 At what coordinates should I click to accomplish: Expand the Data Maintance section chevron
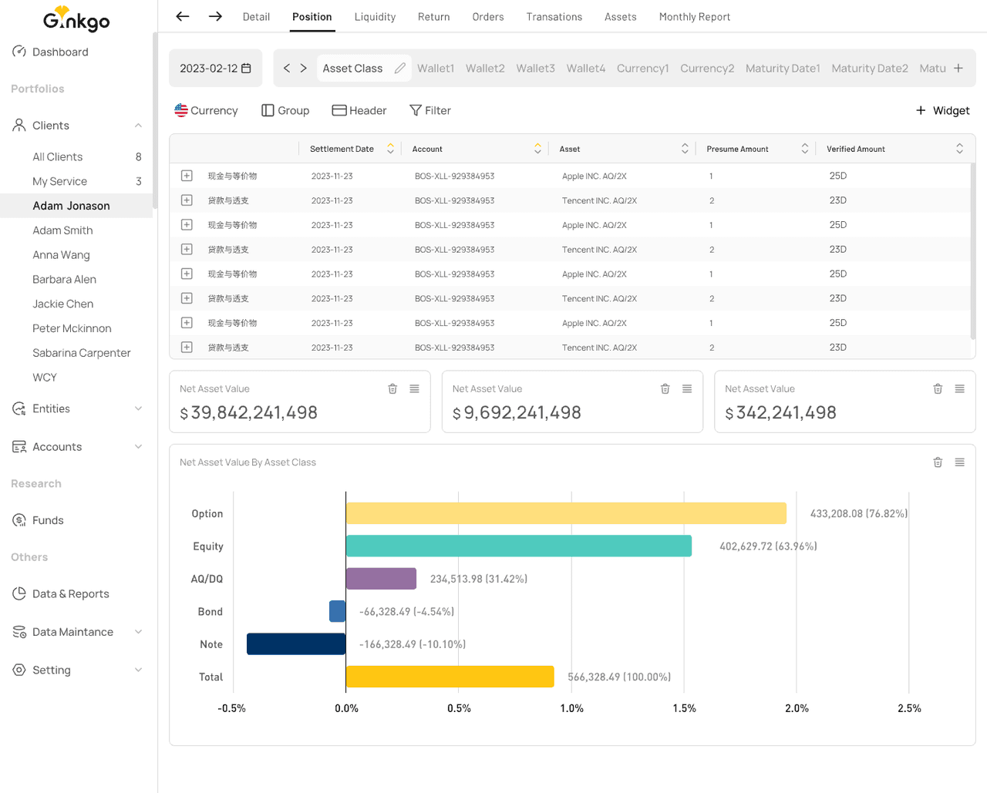click(x=138, y=632)
